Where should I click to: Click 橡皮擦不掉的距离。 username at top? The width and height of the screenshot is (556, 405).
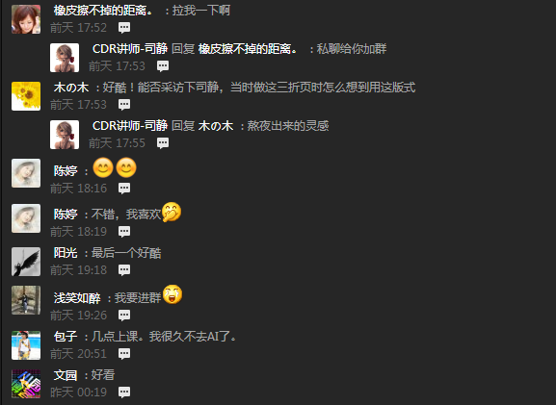pyautogui.click(x=103, y=11)
